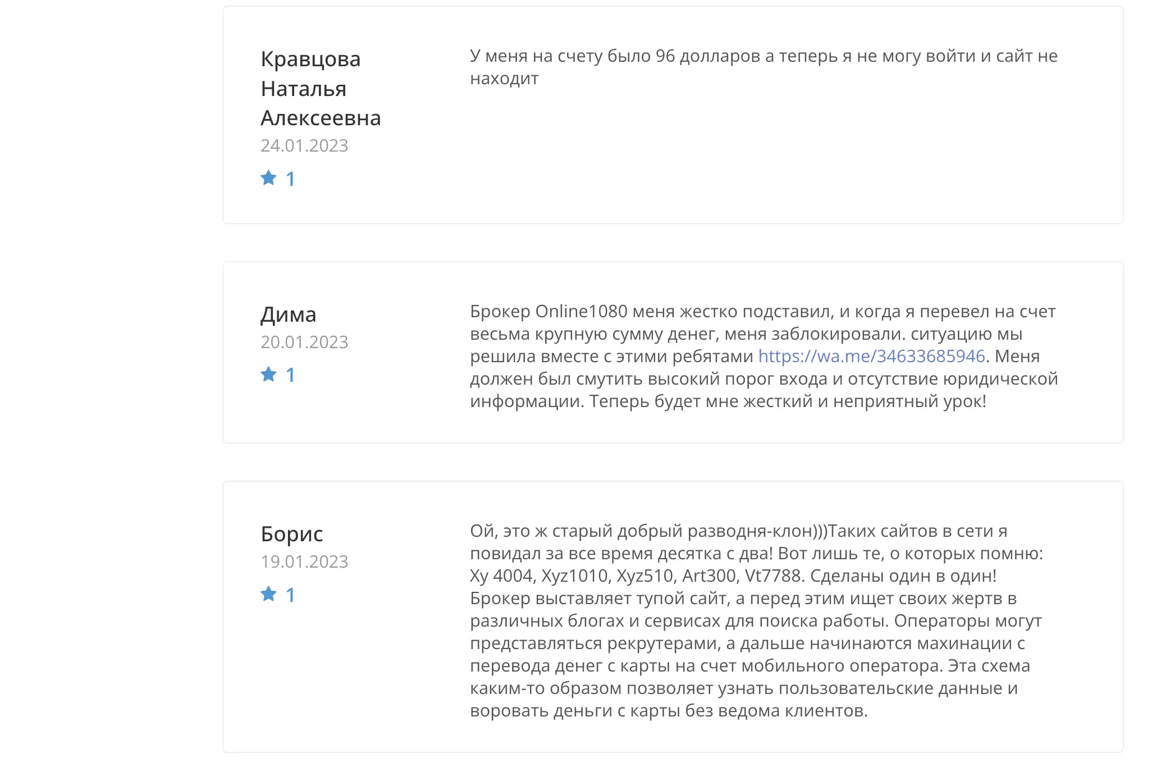The image size is (1152, 767).
Task: Open the wa.me/34633685946 link
Action: click(x=871, y=356)
